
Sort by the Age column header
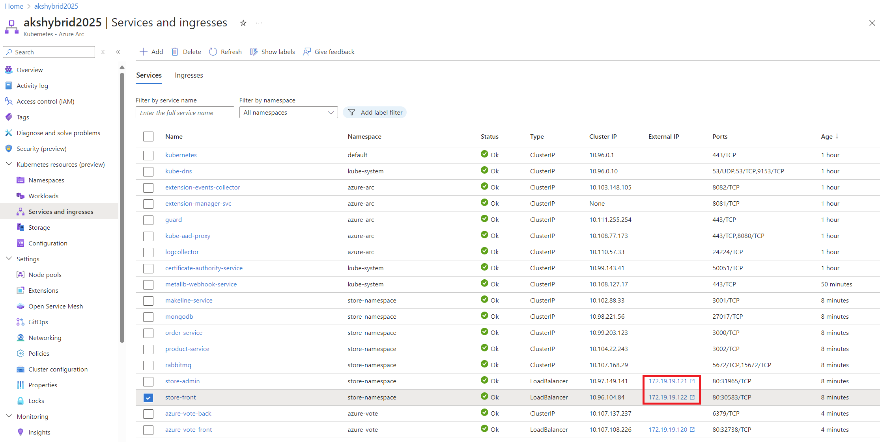click(830, 136)
